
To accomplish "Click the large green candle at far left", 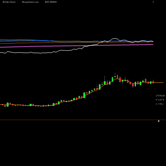I will 8,105.
